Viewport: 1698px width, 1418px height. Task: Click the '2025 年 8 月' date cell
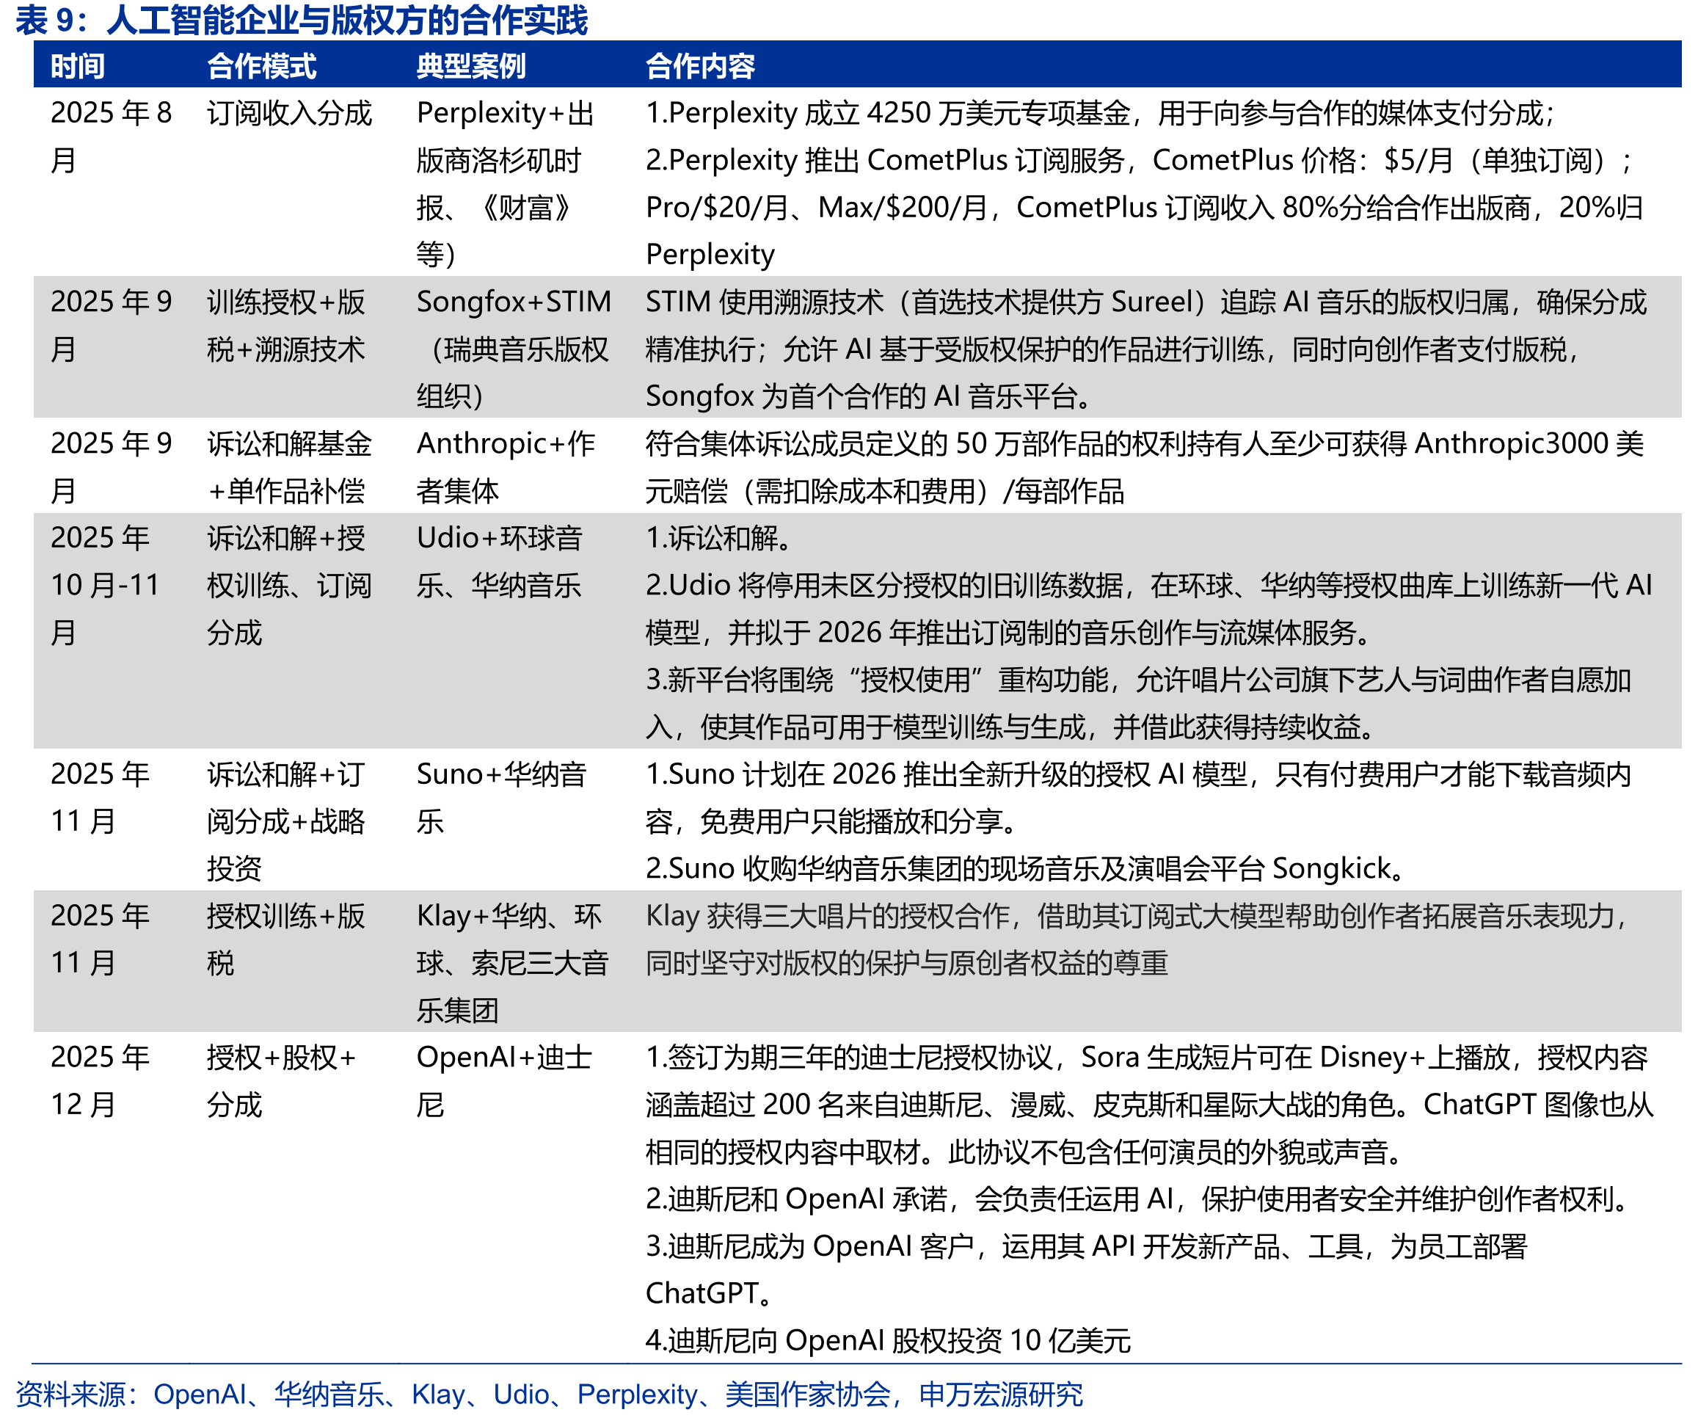point(112,137)
